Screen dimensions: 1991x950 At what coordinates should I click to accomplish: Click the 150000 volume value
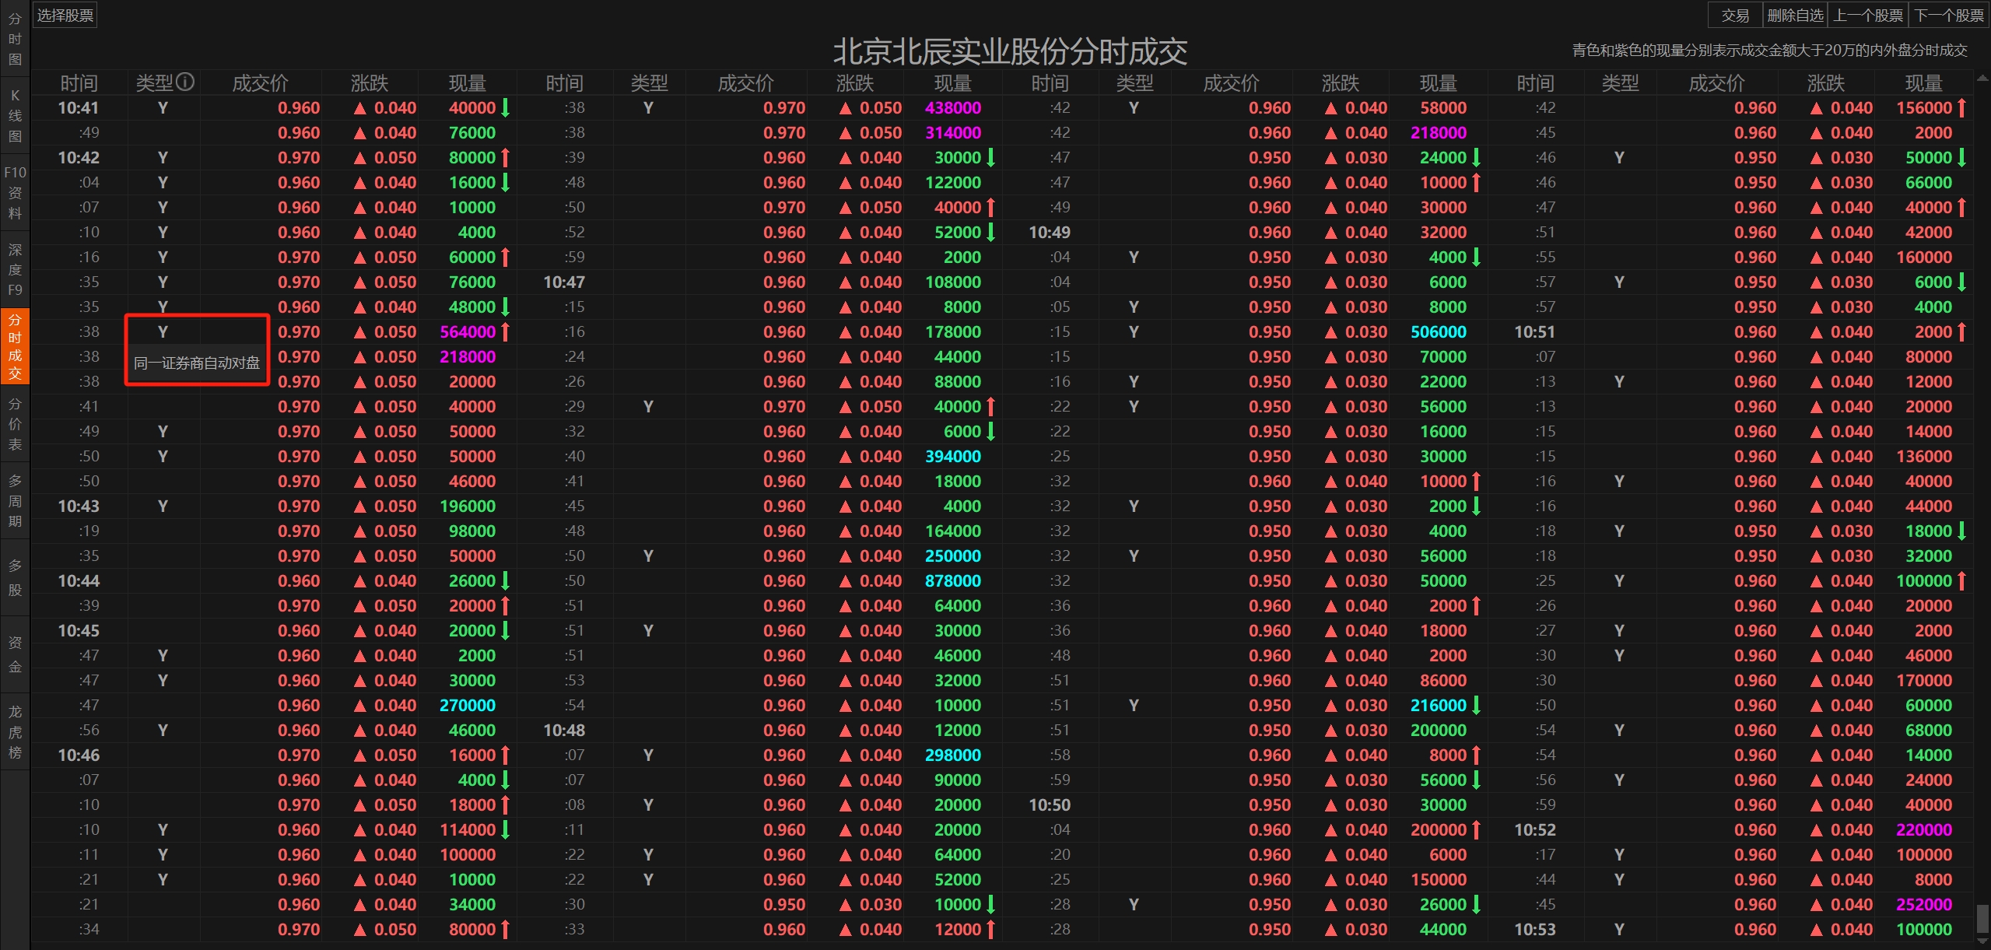point(1439,879)
